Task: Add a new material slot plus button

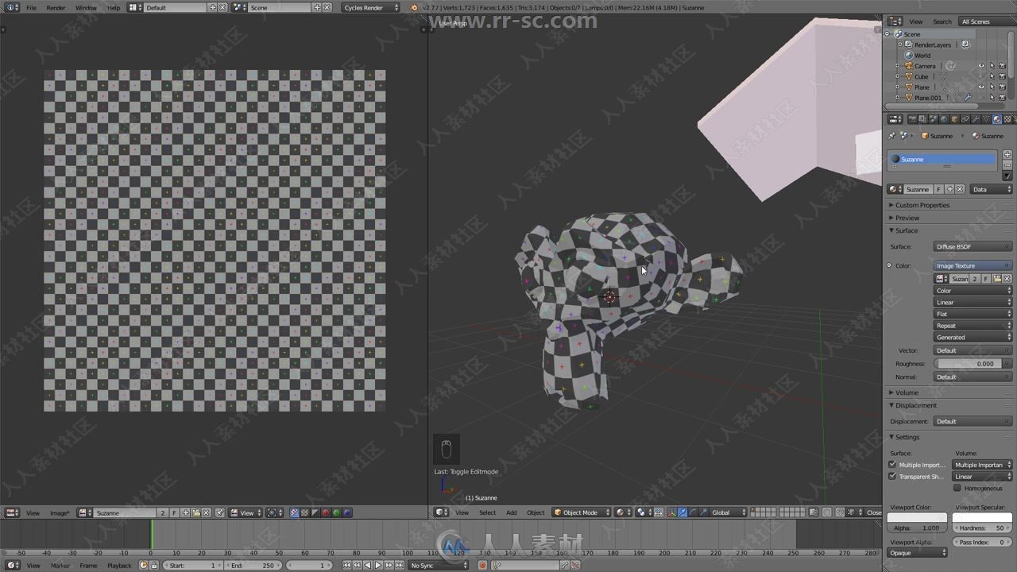Action: coord(1007,155)
